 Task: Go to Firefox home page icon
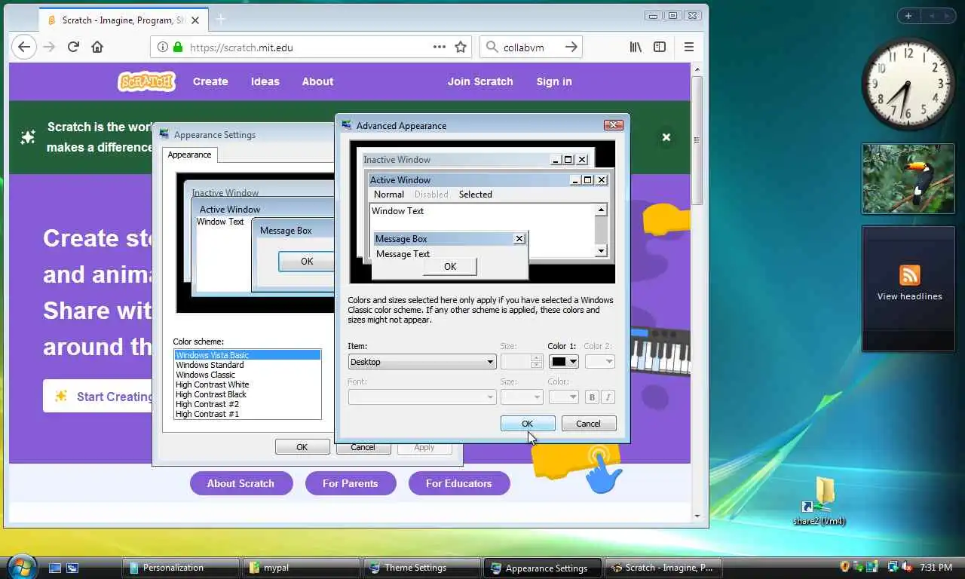97,47
